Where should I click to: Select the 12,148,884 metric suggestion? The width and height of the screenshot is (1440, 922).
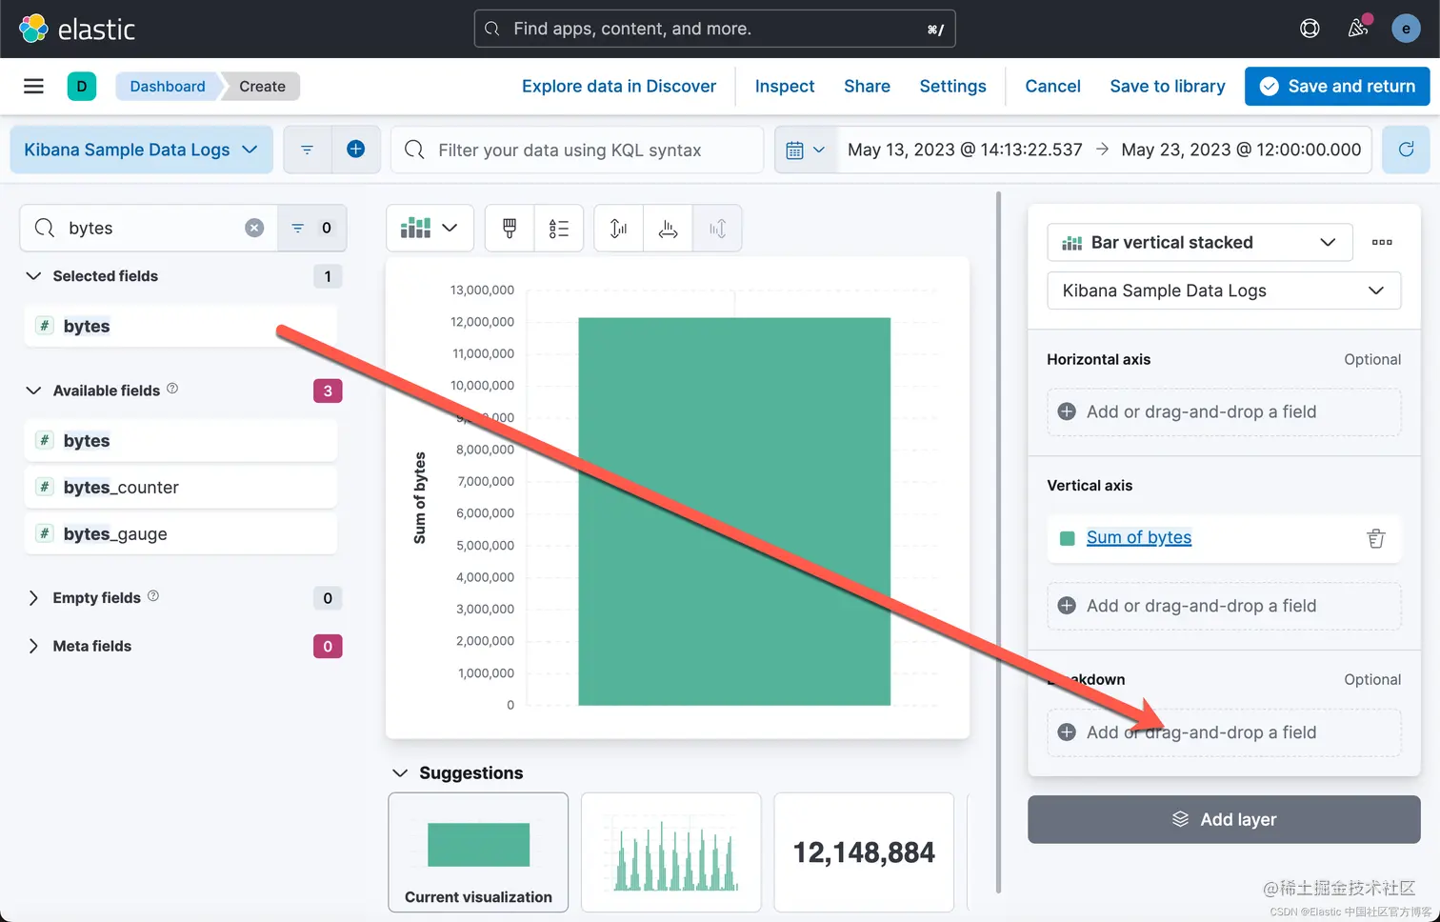point(864,852)
